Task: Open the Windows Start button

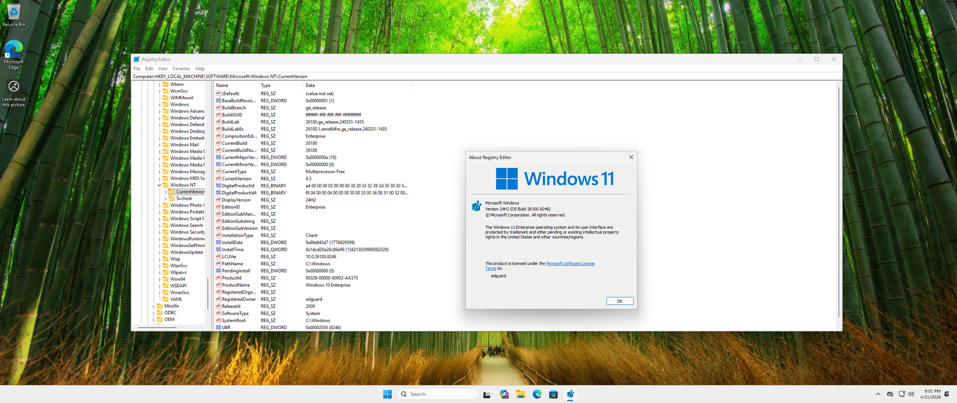Action: pos(387,394)
